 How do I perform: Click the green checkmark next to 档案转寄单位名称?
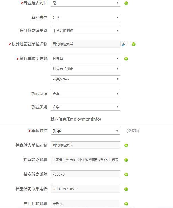point(126,145)
